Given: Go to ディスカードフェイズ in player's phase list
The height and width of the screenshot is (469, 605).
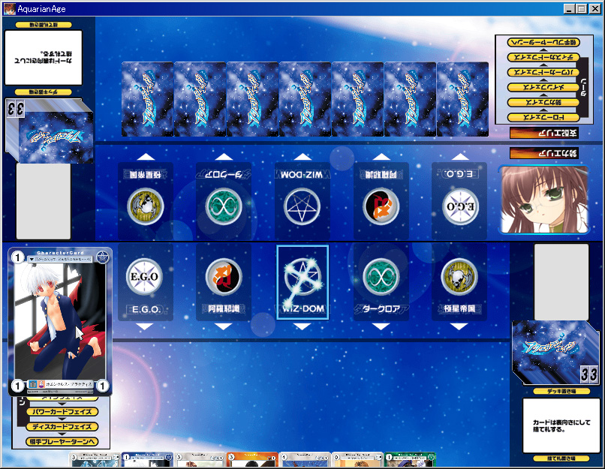Looking at the screenshot, I should pos(62,426).
